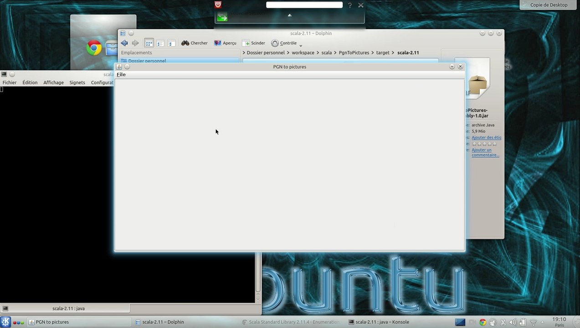Click the forward arrow in Dolphin's toolbar
The image size is (580, 328).
[x=135, y=43]
